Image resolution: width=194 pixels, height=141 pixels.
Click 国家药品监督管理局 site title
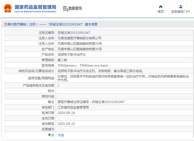(35, 7)
